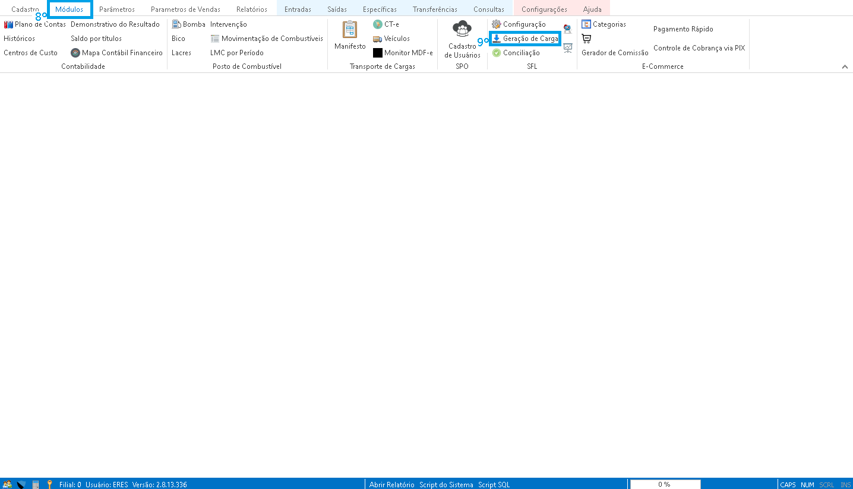Click Script SQL in status bar
This screenshot has width=853, height=489.
pos(494,485)
